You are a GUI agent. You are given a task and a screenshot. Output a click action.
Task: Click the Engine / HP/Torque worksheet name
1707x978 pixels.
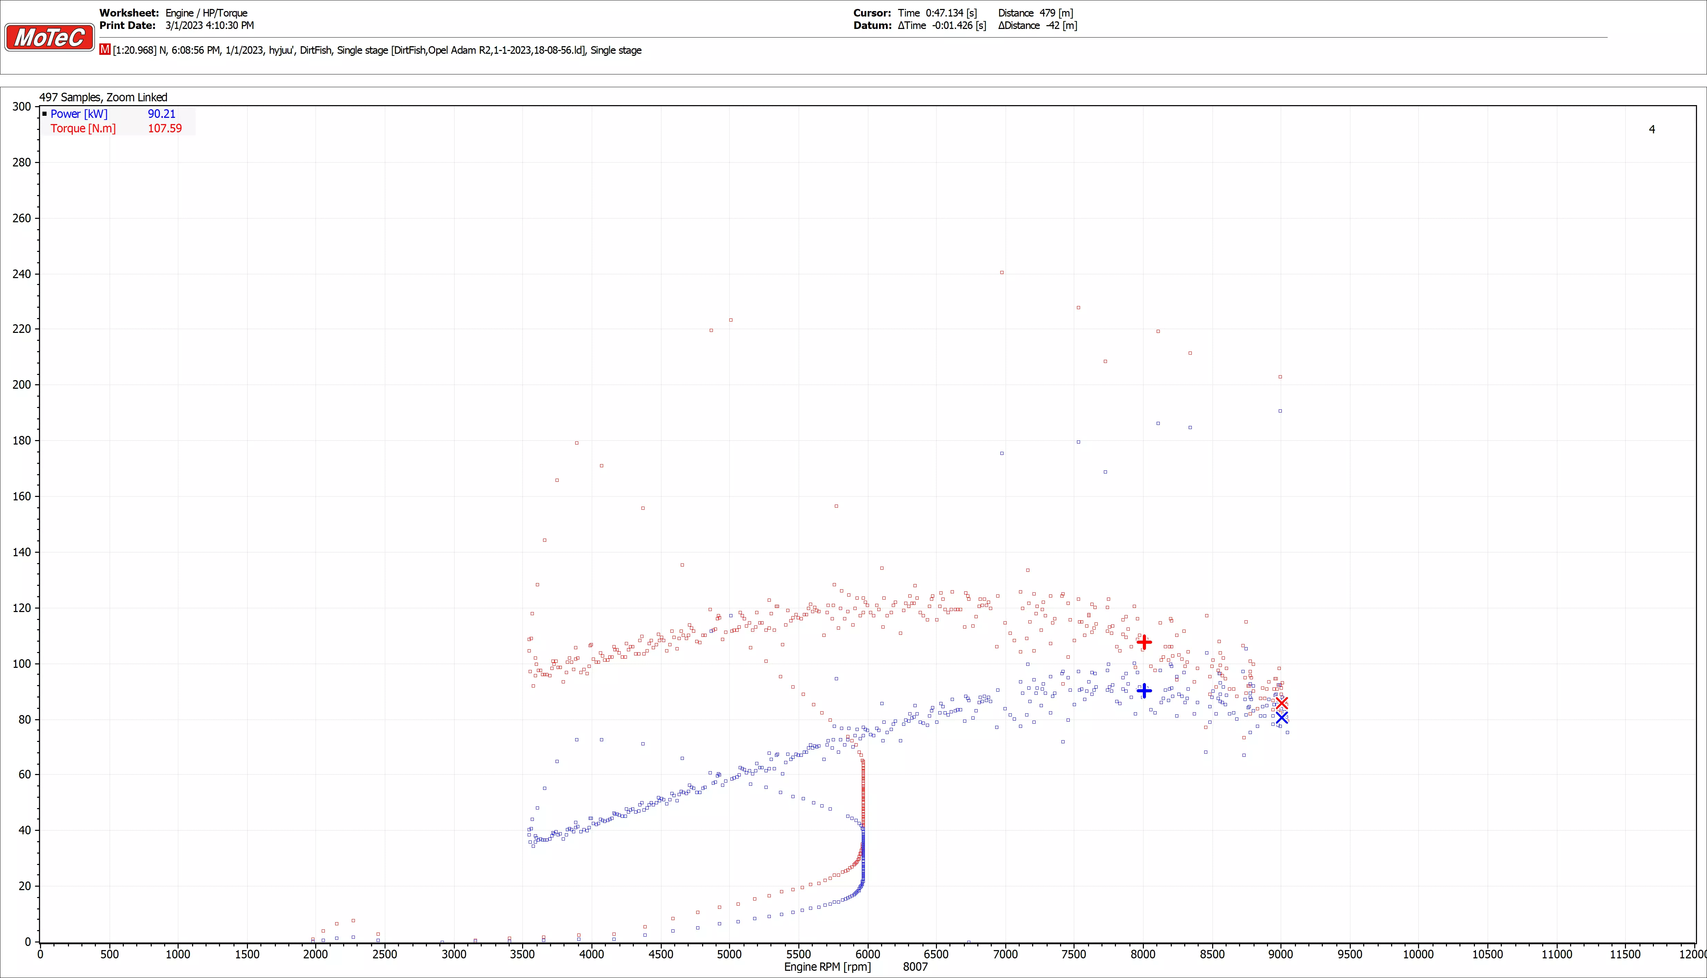point(206,13)
